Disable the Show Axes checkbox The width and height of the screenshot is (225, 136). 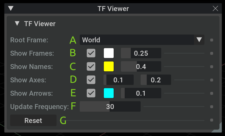click(91, 80)
